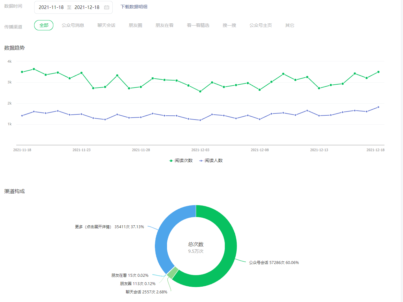Click last green data point on 2021-12-18
This screenshot has width=403, height=302.
point(378,72)
